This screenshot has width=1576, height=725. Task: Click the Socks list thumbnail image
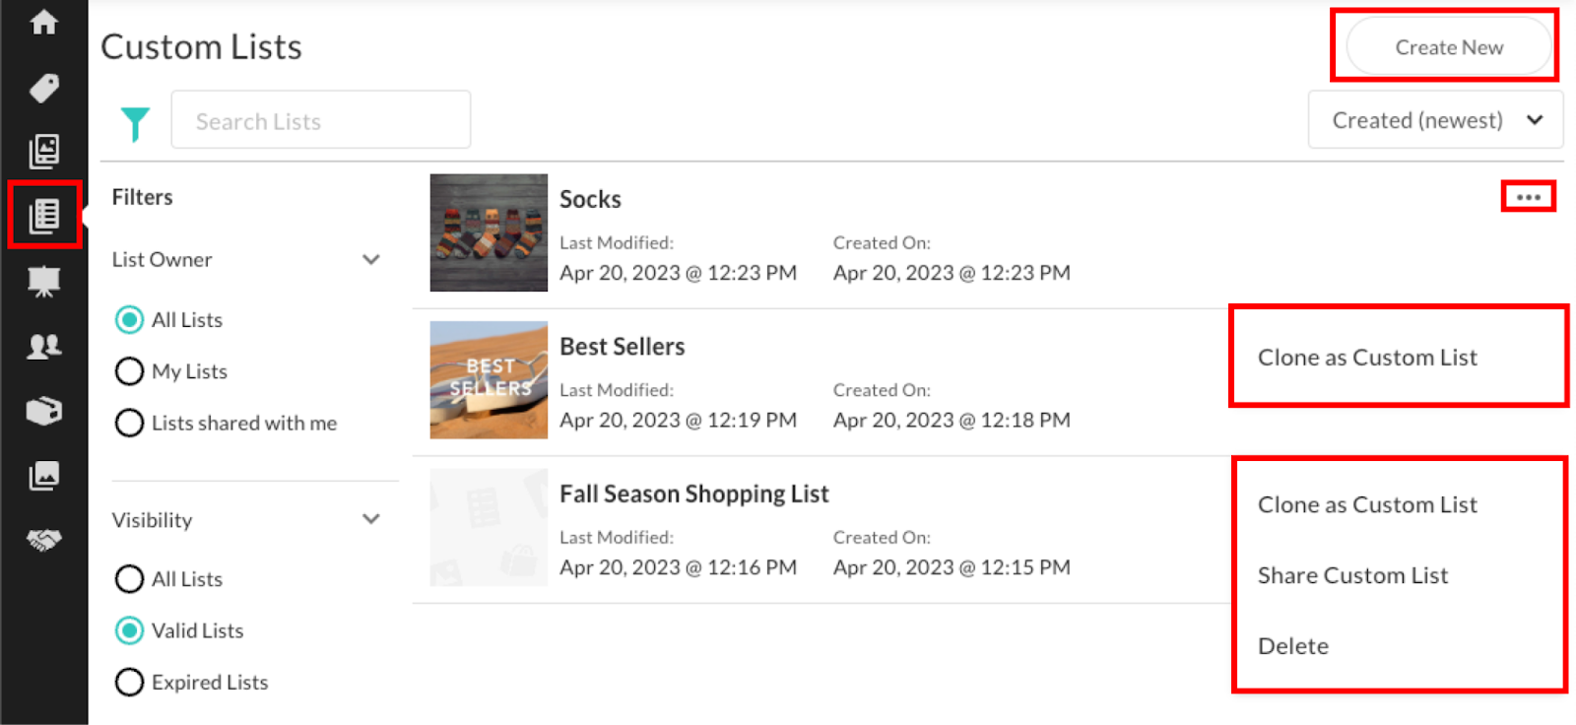[489, 232]
